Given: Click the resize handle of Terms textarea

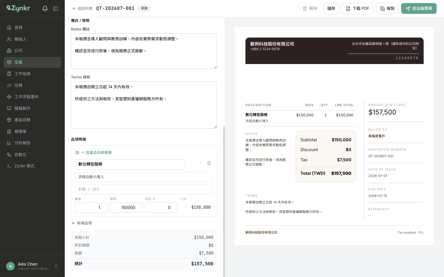Looking at the screenshot, I should [215, 127].
